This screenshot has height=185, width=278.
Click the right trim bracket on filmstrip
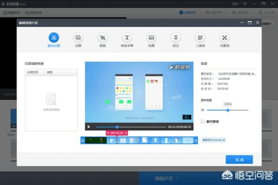196,140
